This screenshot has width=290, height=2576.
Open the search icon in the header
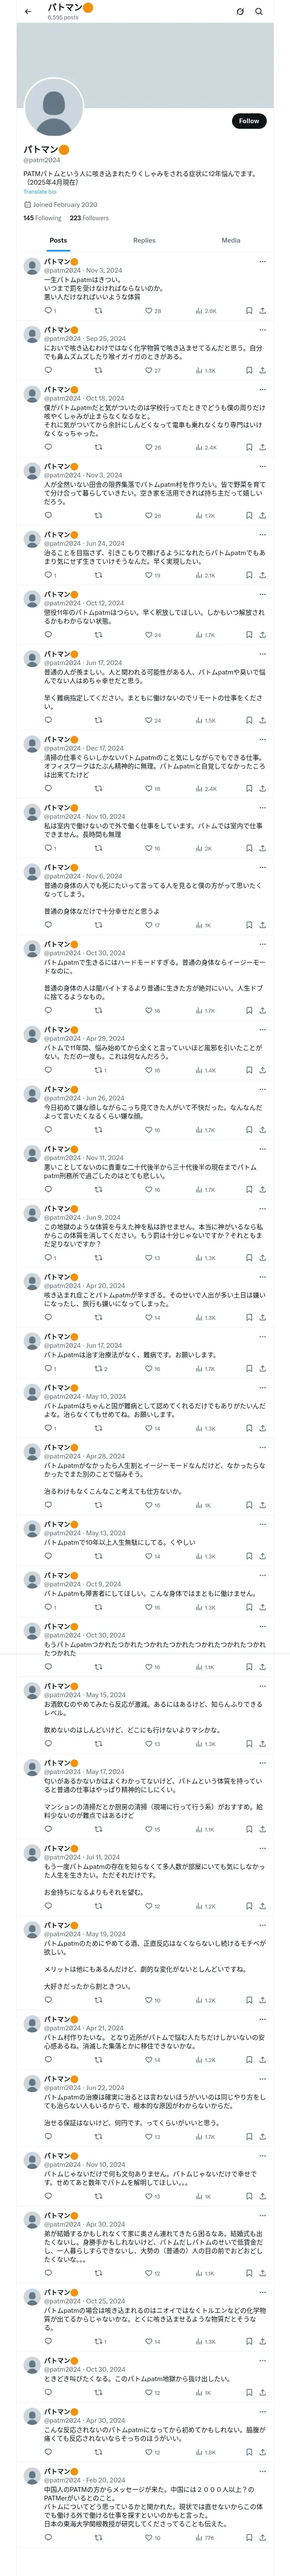pos(259,12)
